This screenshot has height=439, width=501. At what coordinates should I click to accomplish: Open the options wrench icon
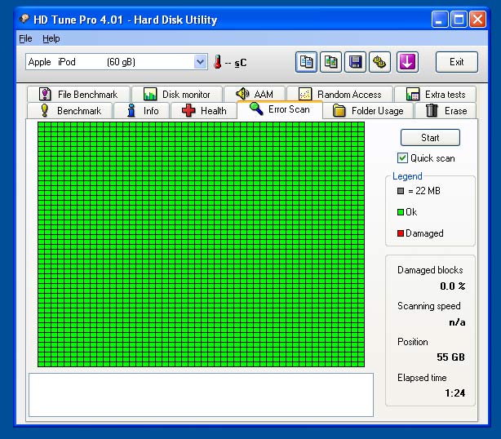[x=379, y=62]
